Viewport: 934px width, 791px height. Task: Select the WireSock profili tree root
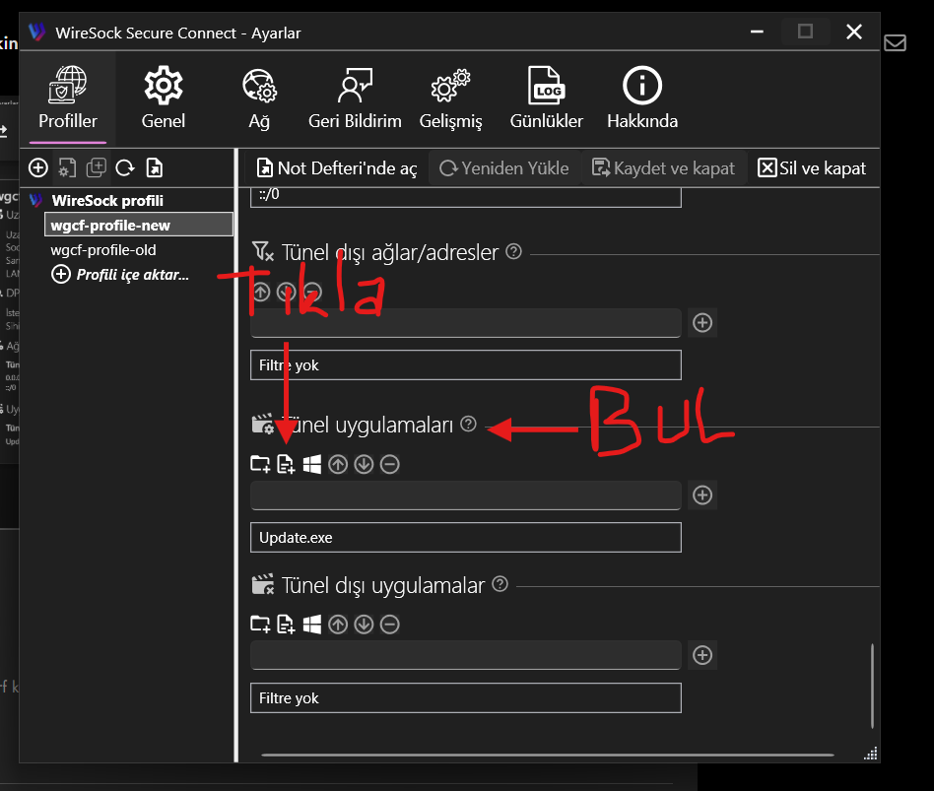pyautogui.click(x=107, y=201)
